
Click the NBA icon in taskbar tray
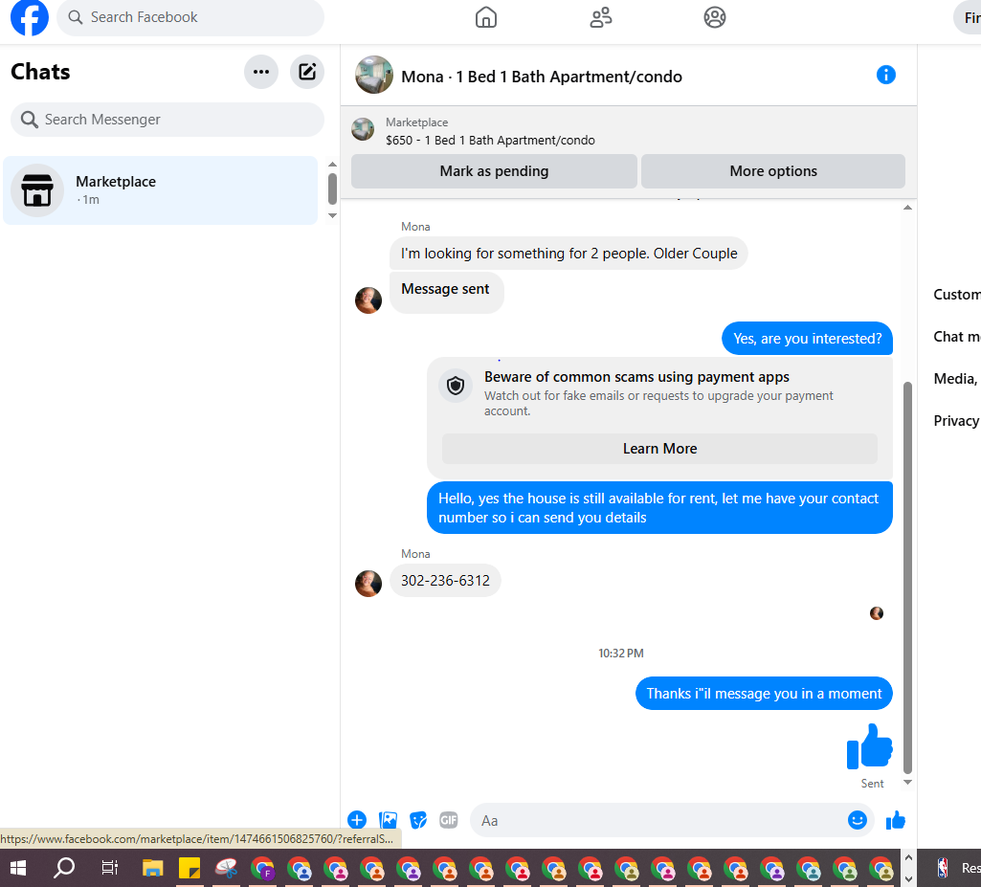point(942,868)
